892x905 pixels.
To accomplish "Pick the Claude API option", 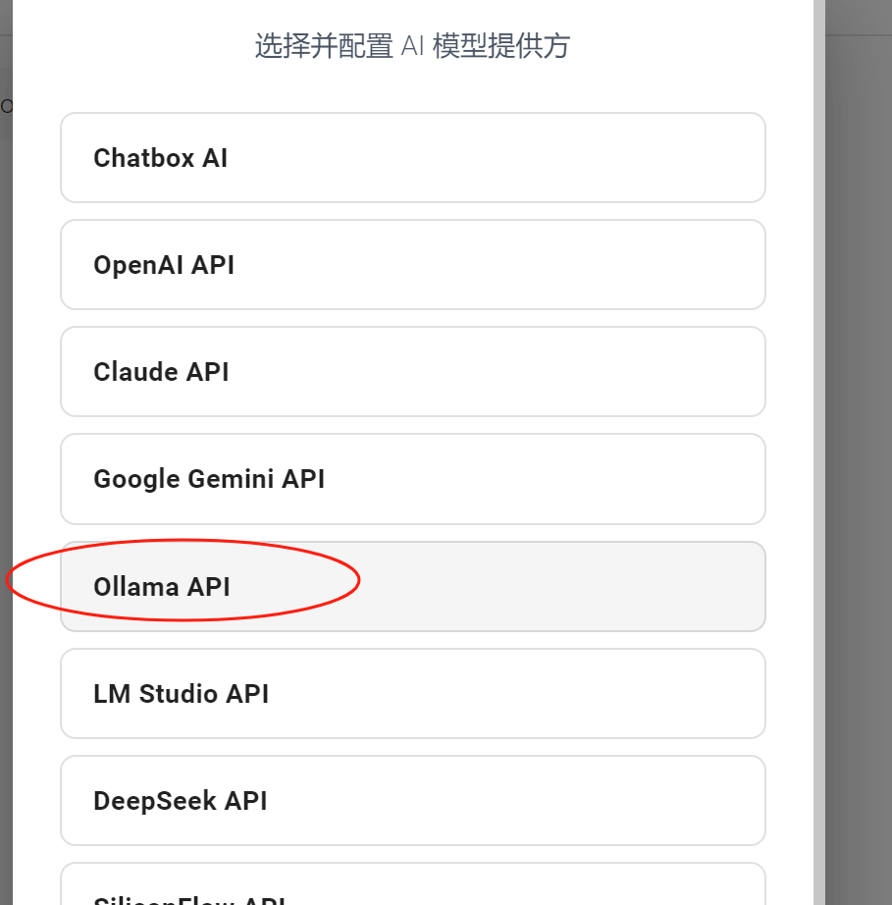I will pos(412,372).
